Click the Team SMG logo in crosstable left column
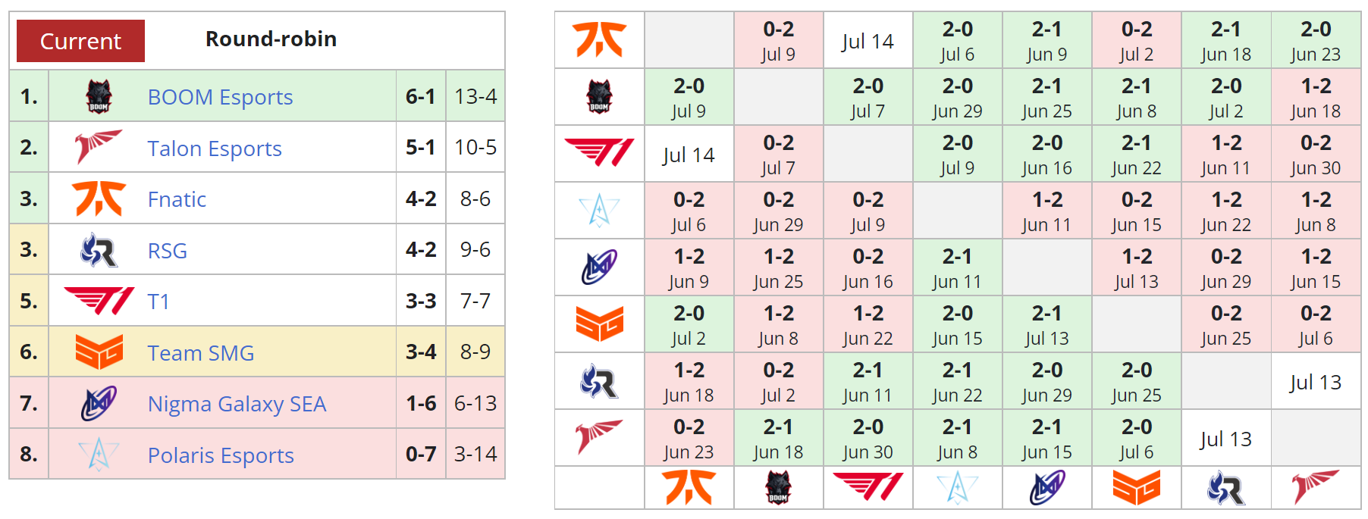The image size is (1368, 519). tap(599, 324)
